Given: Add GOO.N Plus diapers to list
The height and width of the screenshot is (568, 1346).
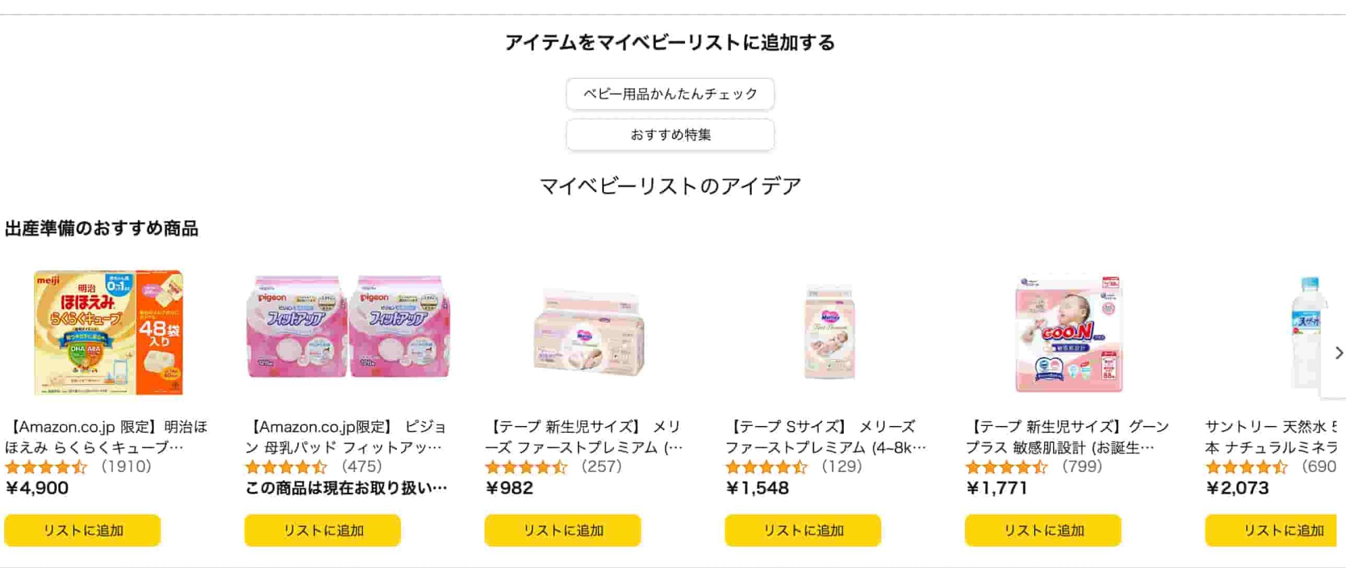Looking at the screenshot, I should tap(1043, 530).
